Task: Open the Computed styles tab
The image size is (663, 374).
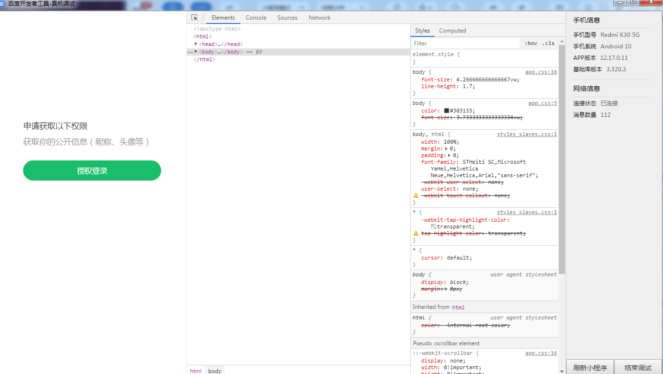Action: pos(452,31)
